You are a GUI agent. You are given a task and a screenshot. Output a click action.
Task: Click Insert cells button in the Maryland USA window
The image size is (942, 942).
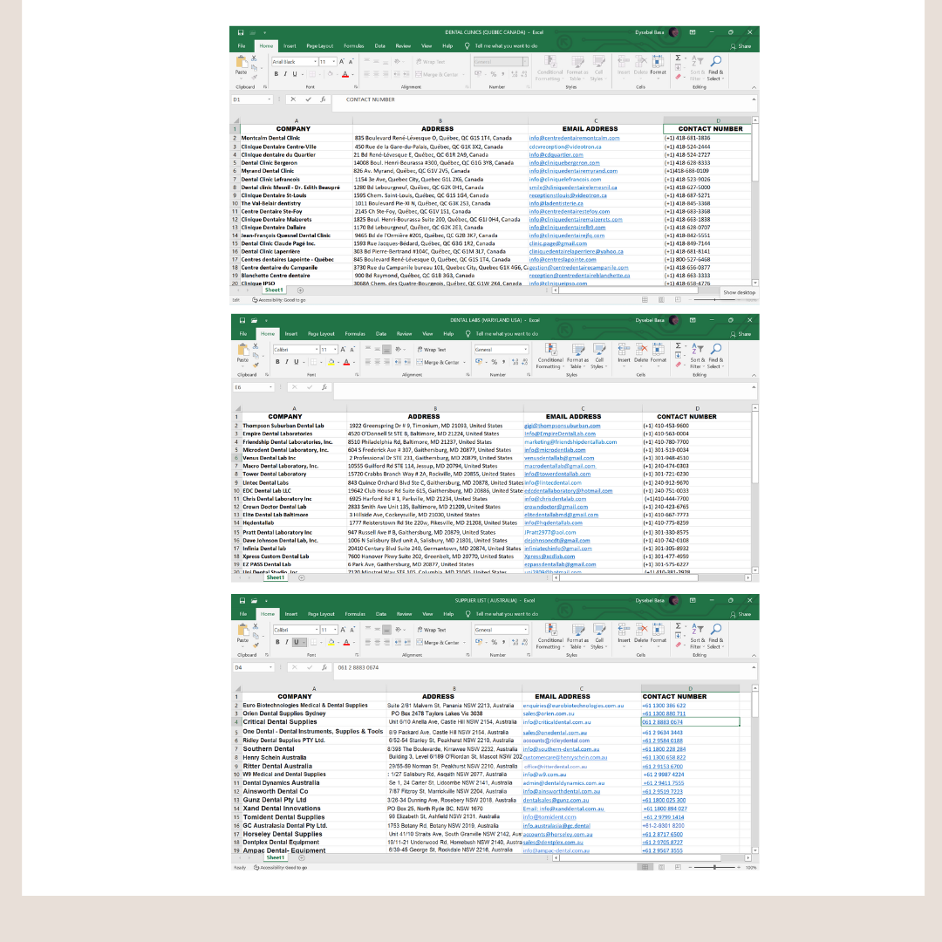(x=625, y=352)
